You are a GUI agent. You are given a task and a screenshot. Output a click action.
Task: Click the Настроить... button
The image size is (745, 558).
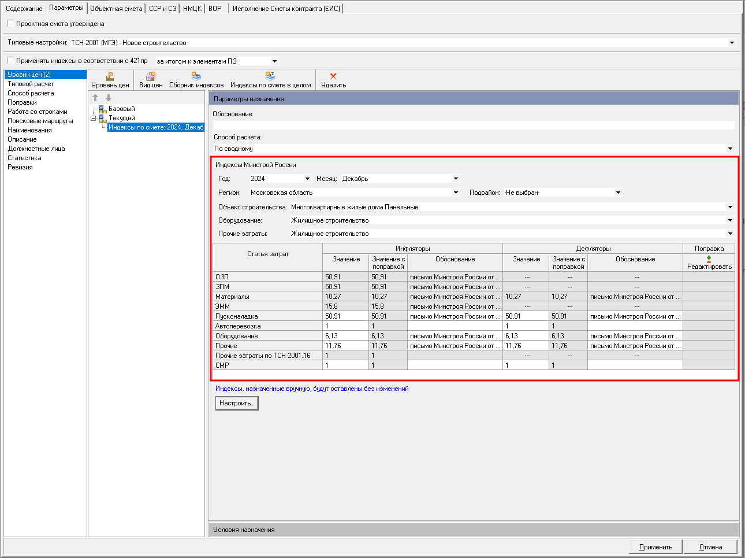coord(236,403)
